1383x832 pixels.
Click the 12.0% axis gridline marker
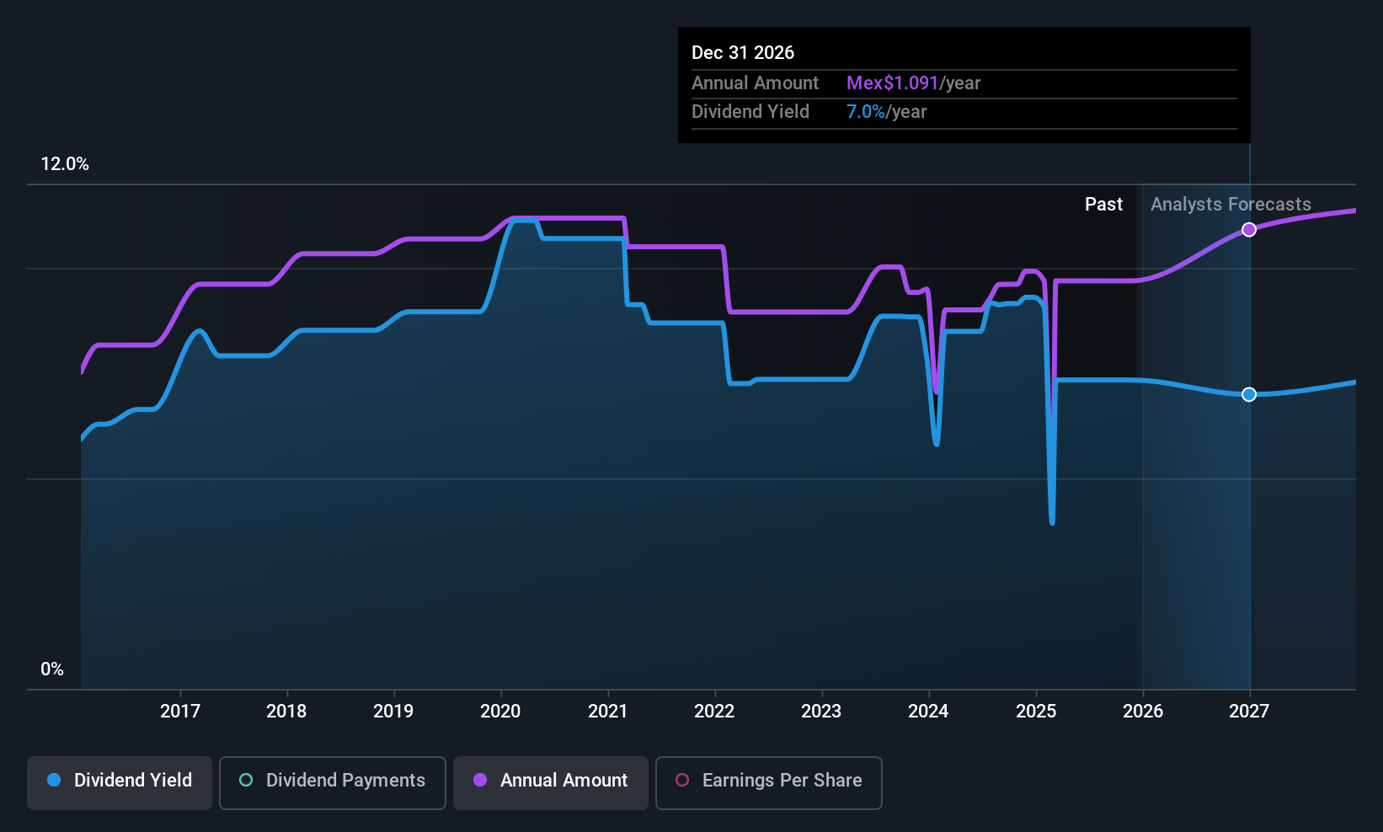click(x=66, y=164)
